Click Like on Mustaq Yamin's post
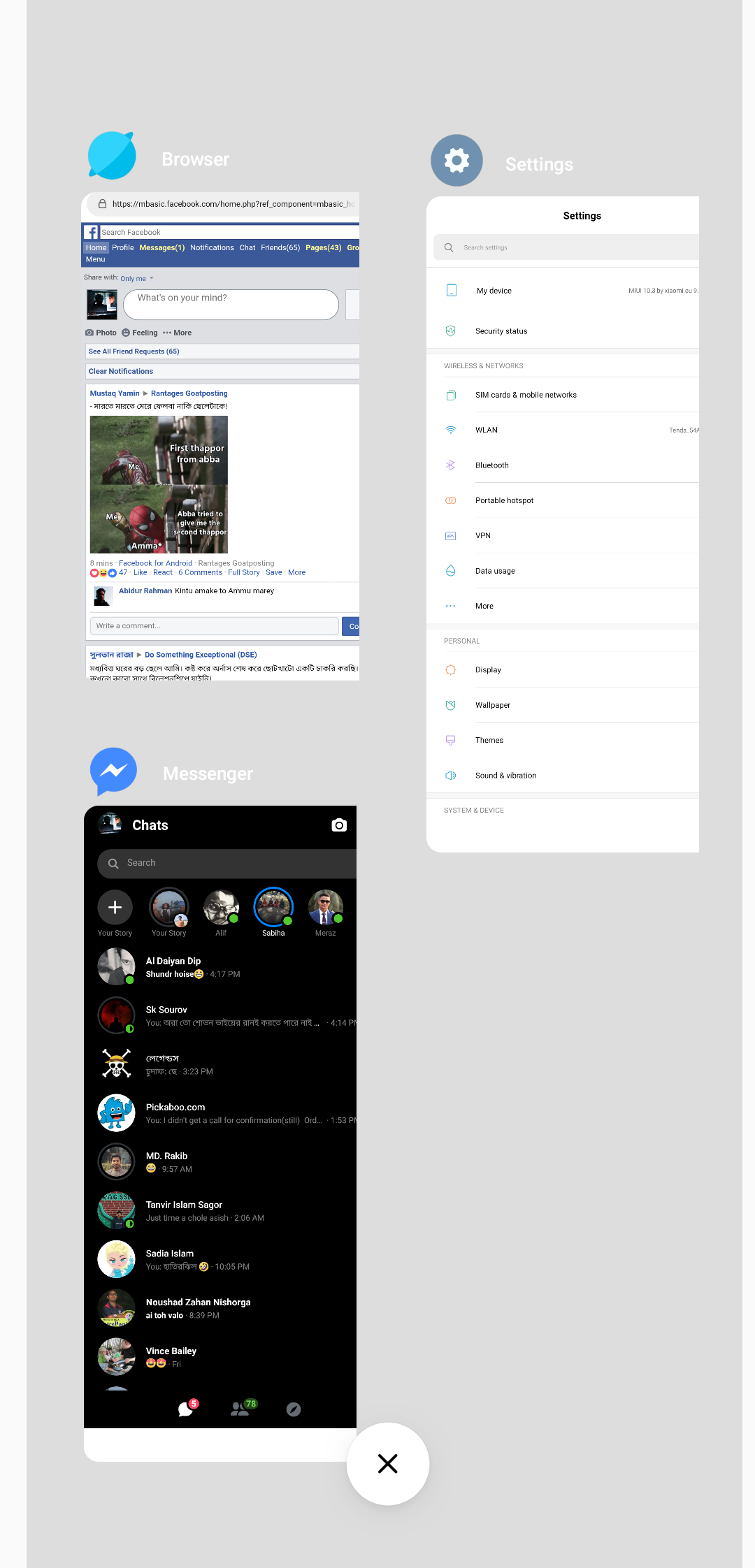This screenshot has width=755, height=1568. (x=141, y=572)
